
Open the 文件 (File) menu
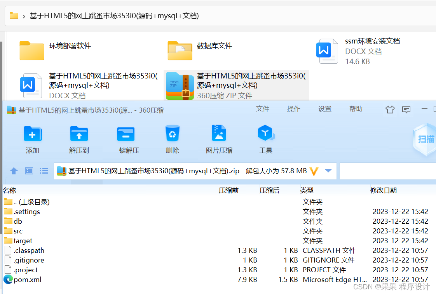(263, 109)
